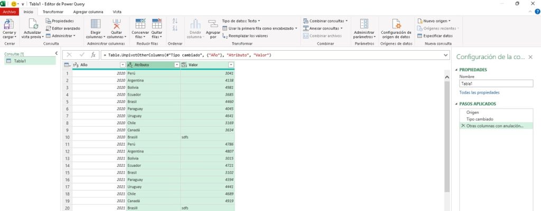Image resolution: width=541 pixels, height=211 pixels.
Task: Click the Nombre field containing Tabla1
Action: pos(496,83)
